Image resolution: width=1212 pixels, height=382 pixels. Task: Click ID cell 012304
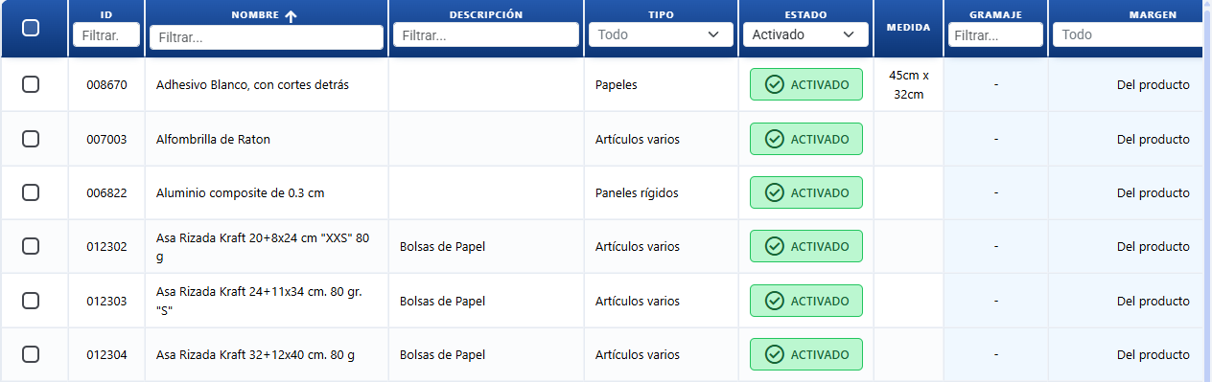pos(106,354)
